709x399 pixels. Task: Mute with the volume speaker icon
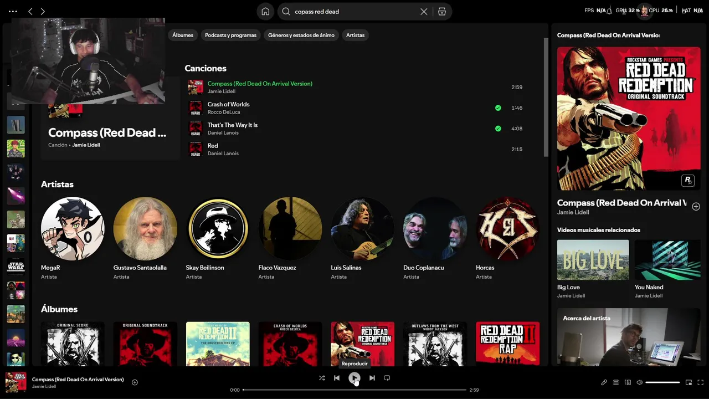pos(639,382)
